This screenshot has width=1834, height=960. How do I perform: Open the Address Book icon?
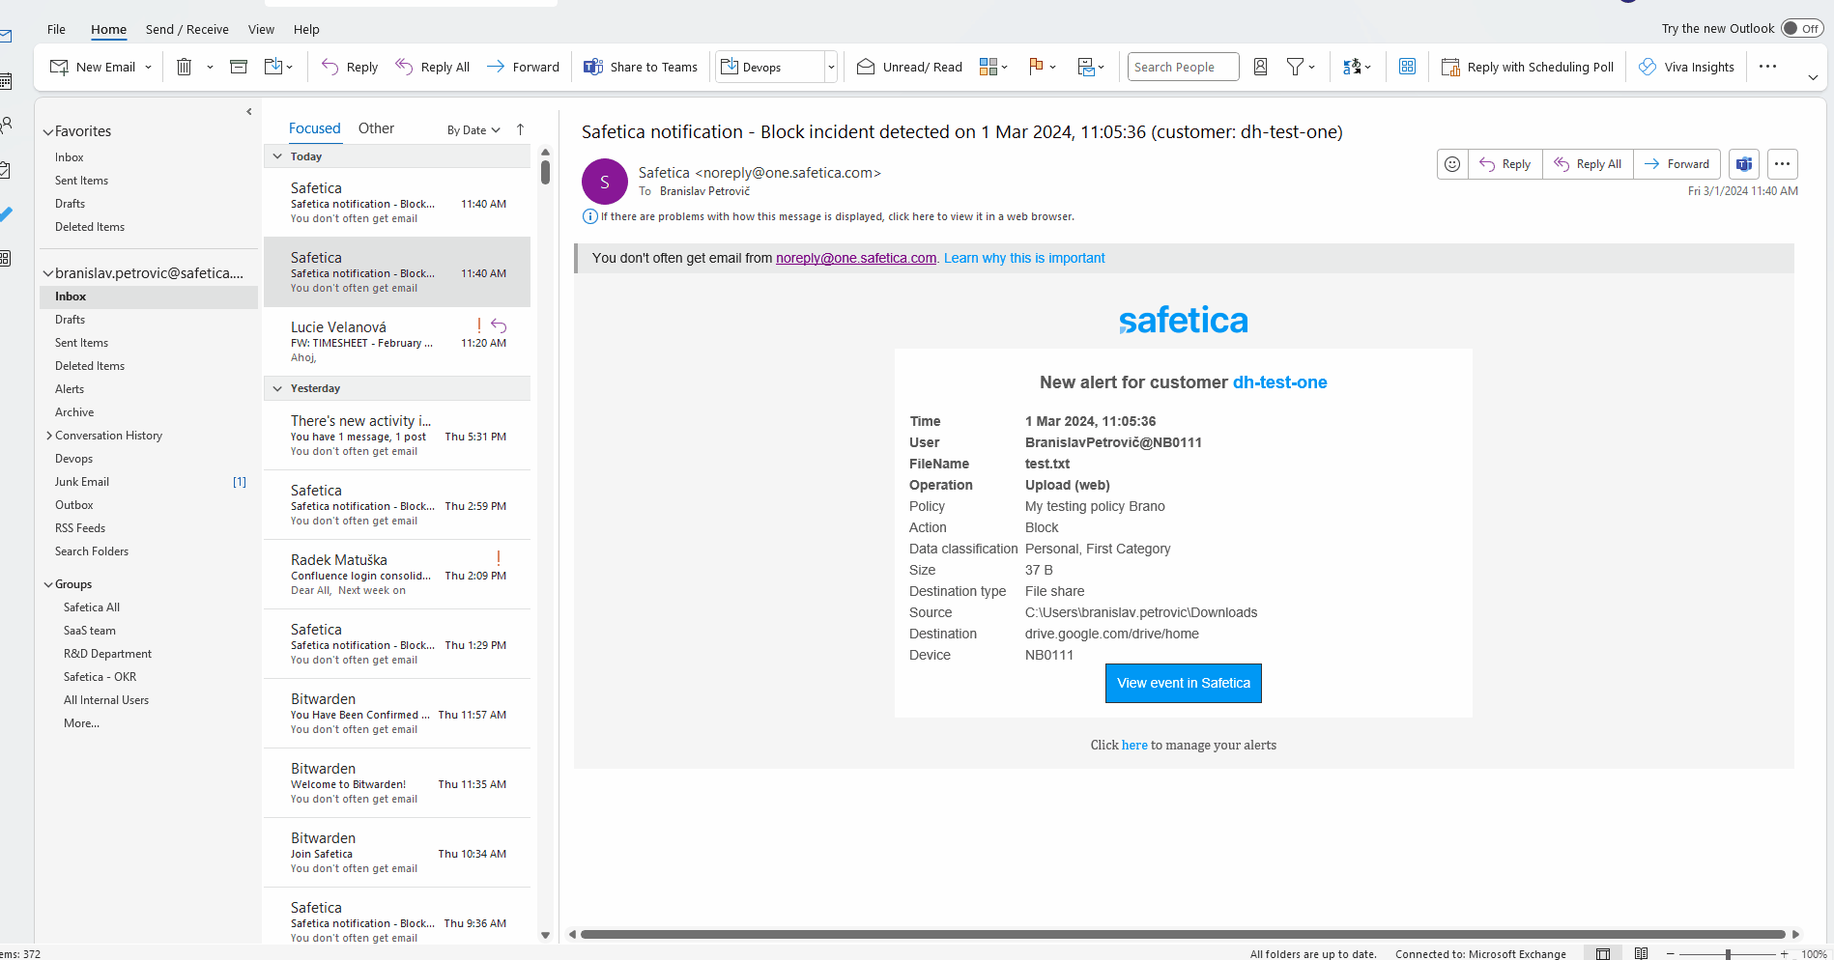1260,67
